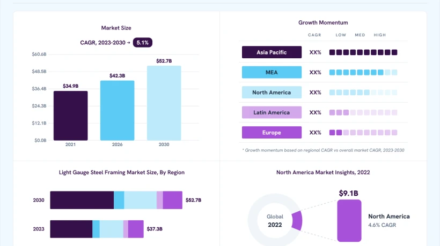
Task: Click the $52.7B total beside 2030 stacked bar
Action: (x=193, y=200)
